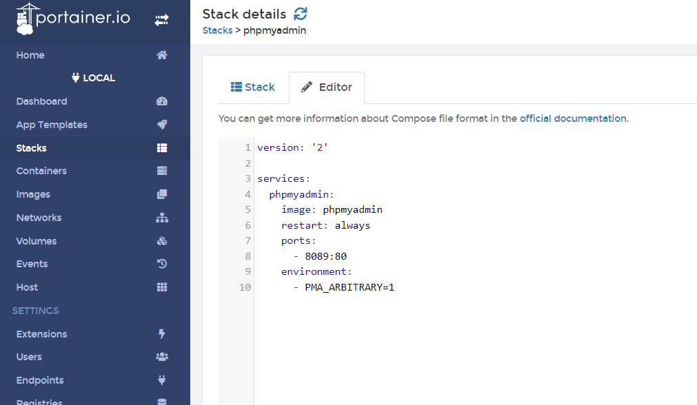Open the Endpoints menu item
The image size is (697, 405).
click(x=40, y=380)
